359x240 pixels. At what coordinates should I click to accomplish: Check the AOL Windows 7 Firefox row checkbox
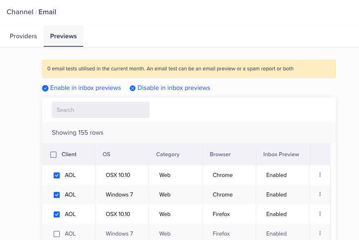pyautogui.click(x=57, y=234)
